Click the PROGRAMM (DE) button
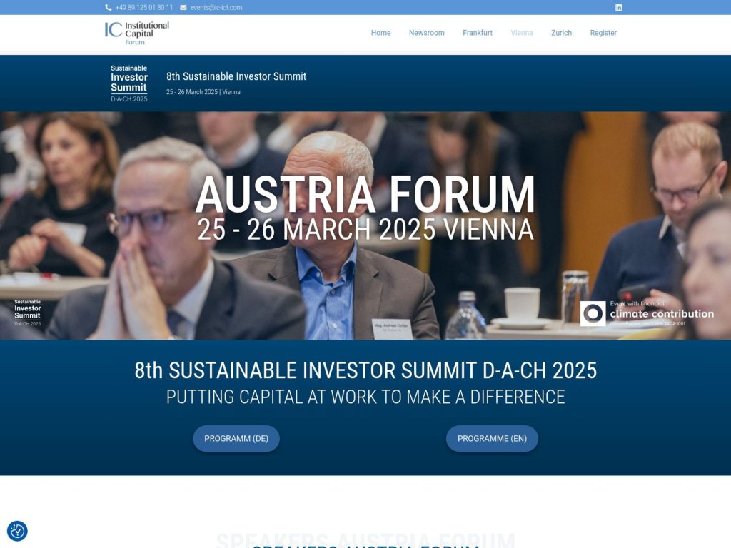Viewport: 731px width, 548px height. [236, 438]
